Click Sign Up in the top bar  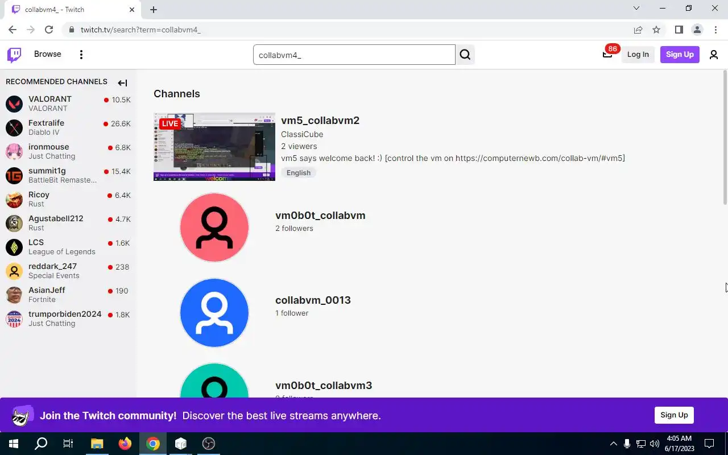pyautogui.click(x=680, y=55)
